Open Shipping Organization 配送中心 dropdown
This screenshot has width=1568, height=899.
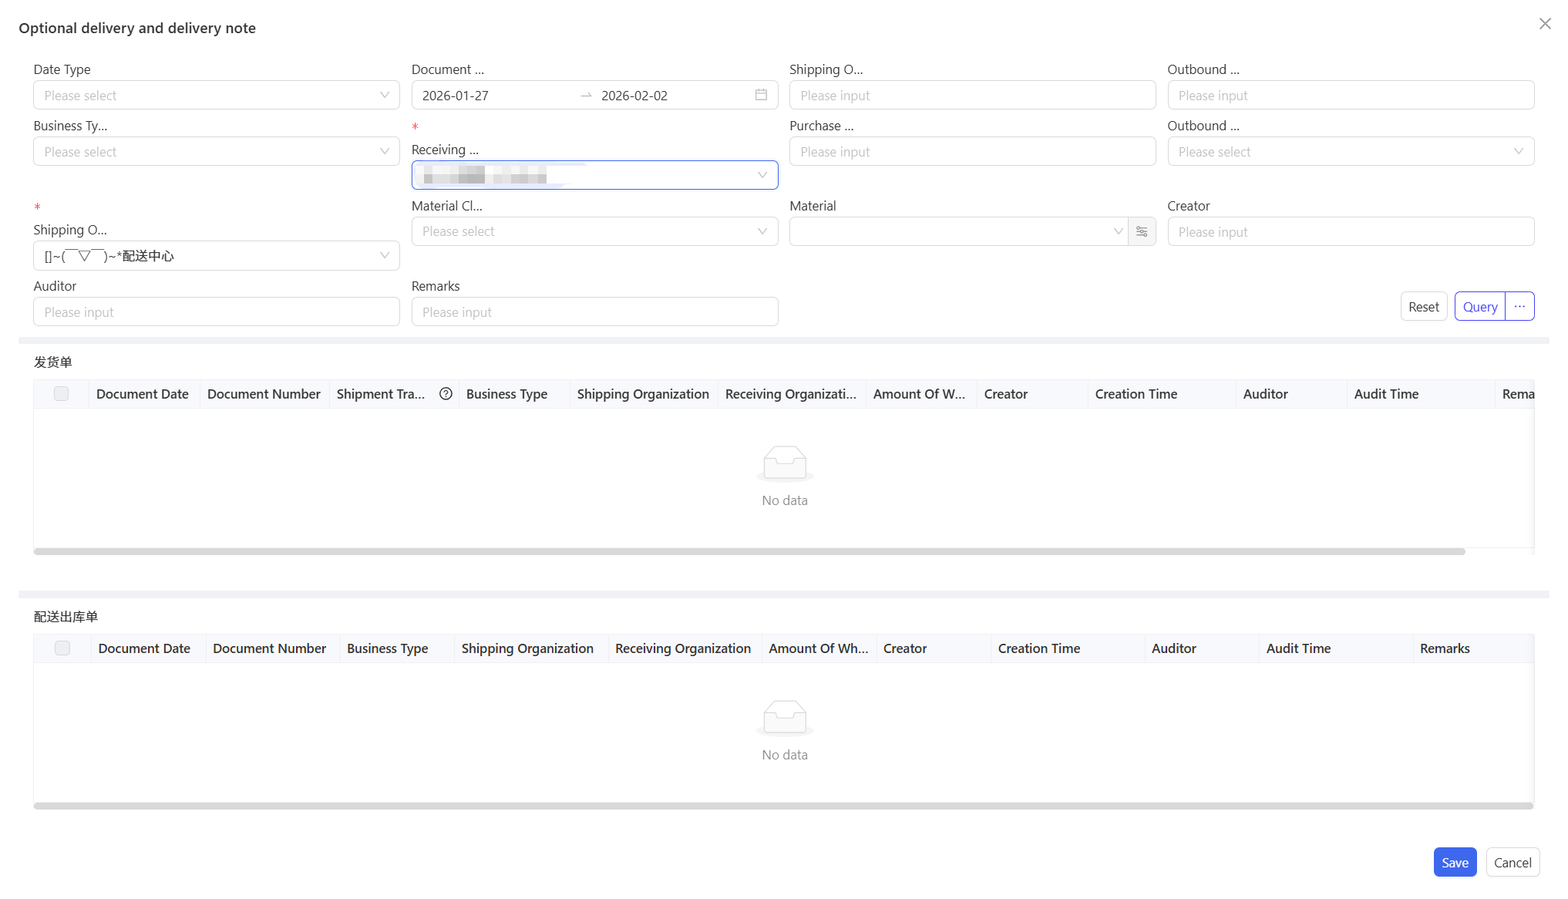click(x=216, y=255)
